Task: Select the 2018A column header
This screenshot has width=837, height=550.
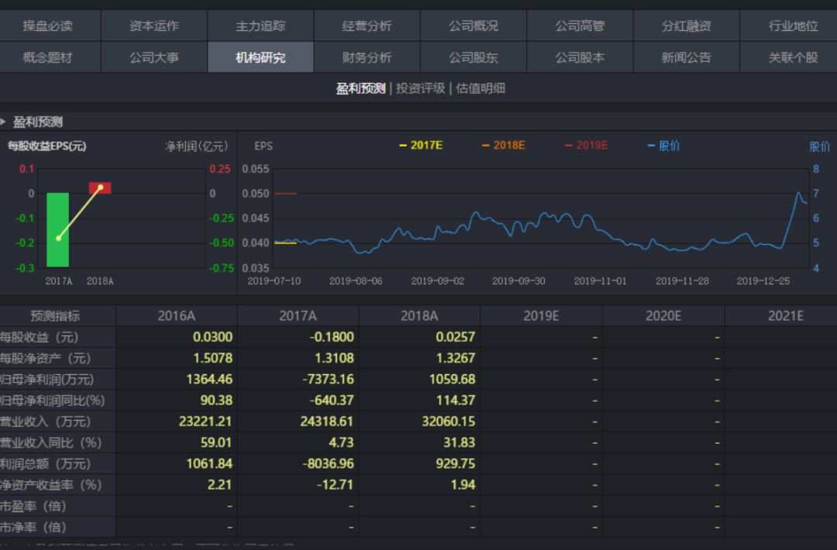Action: pyautogui.click(x=418, y=315)
